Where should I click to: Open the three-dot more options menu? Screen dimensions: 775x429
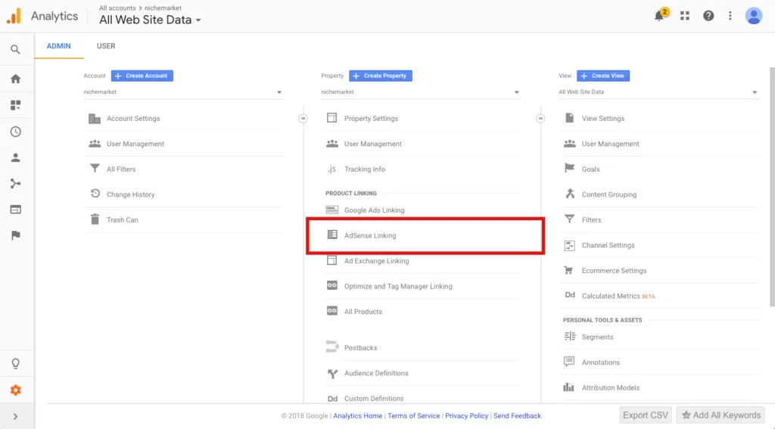[x=730, y=16]
